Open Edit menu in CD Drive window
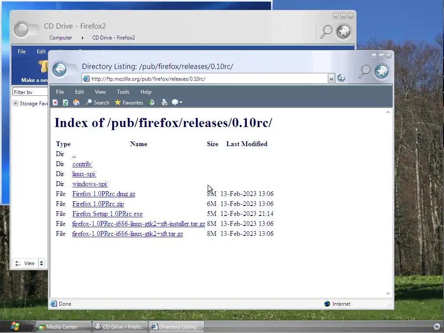The width and height of the screenshot is (444, 333). click(41, 52)
